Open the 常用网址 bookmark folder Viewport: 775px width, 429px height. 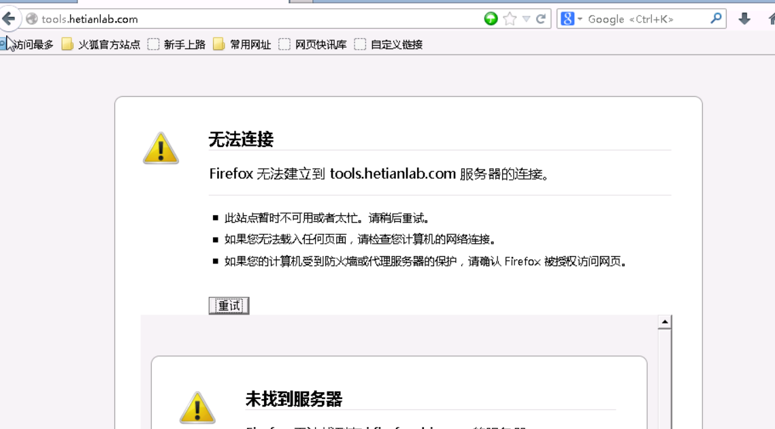[x=242, y=44]
